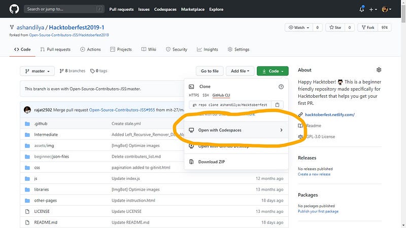The width and height of the screenshot is (406, 228).
Task: Open 'Update index.js' commit message
Action: point(125,178)
